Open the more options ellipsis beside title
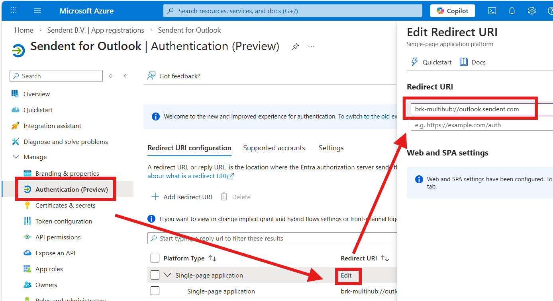The width and height of the screenshot is (553, 301). click(x=312, y=47)
